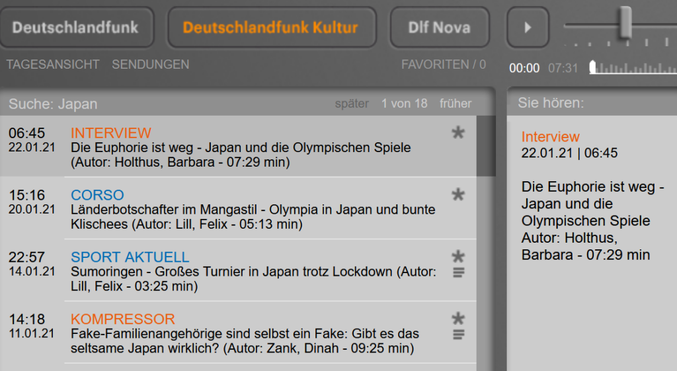Screen dimensions: 677x371
Task: Click the 'Sie hören:' panel header
Action: pos(551,103)
